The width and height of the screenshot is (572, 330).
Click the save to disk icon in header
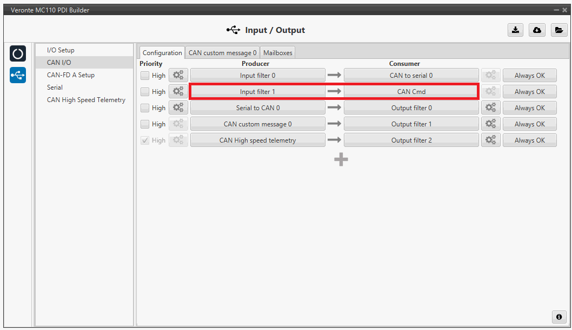(515, 30)
